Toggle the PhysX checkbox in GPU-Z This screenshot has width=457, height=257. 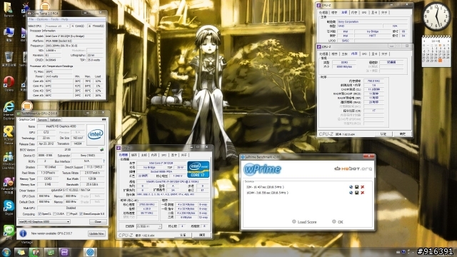(x=68, y=214)
